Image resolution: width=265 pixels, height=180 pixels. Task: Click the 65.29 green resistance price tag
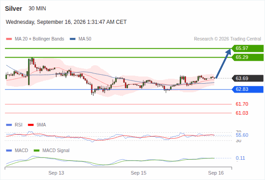pos(247,57)
